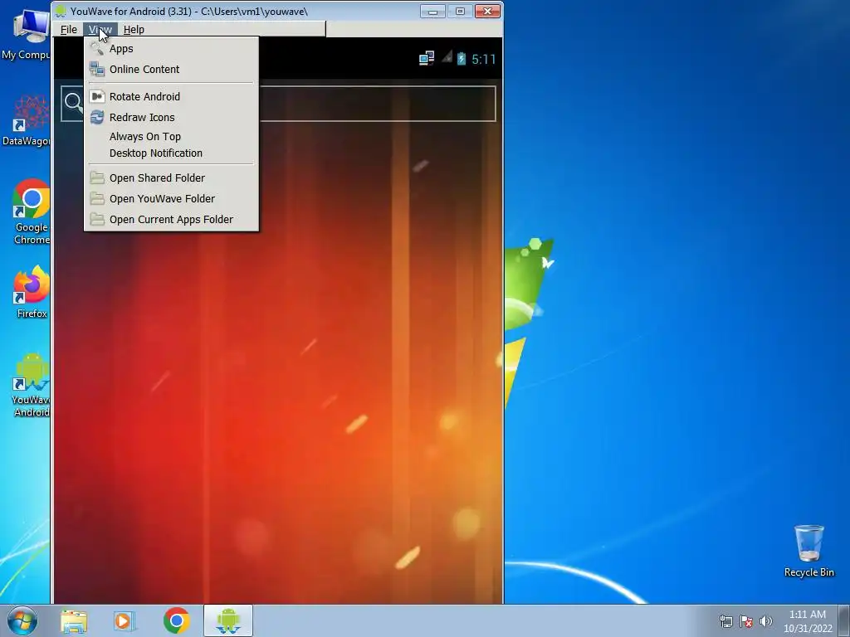Select YouWave Android desktop shortcut

coord(32,385)
